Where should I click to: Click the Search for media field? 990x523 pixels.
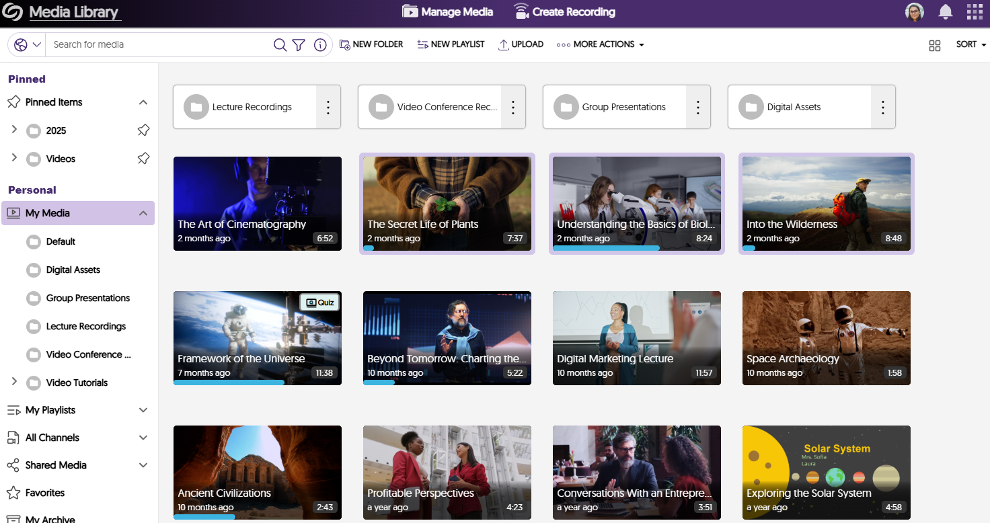pos(158,44)
